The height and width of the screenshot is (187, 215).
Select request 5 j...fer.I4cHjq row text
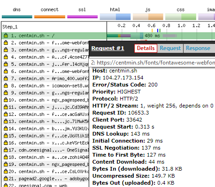pyautogui.click(x=50, y=65)
